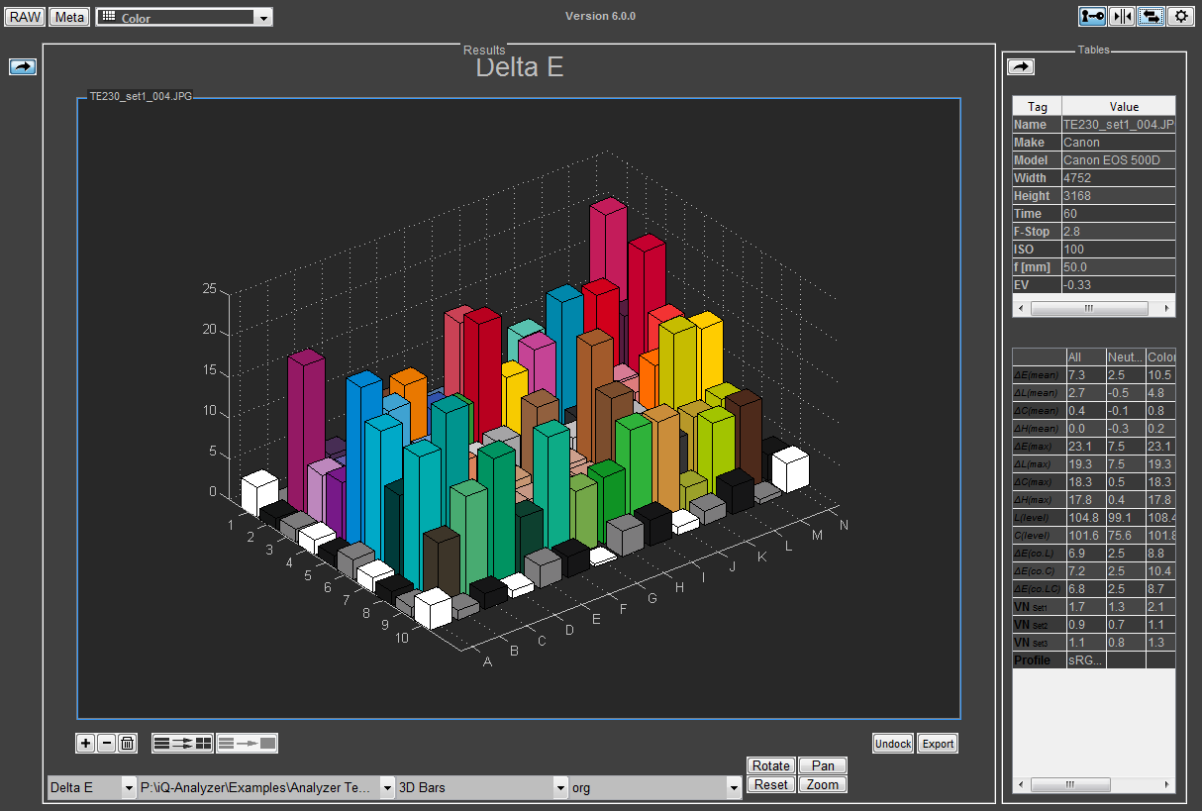Viewport: 1202px width, 811px height.
Task: Toggle the list-to-single view button
Action: (x=247, y=743)
